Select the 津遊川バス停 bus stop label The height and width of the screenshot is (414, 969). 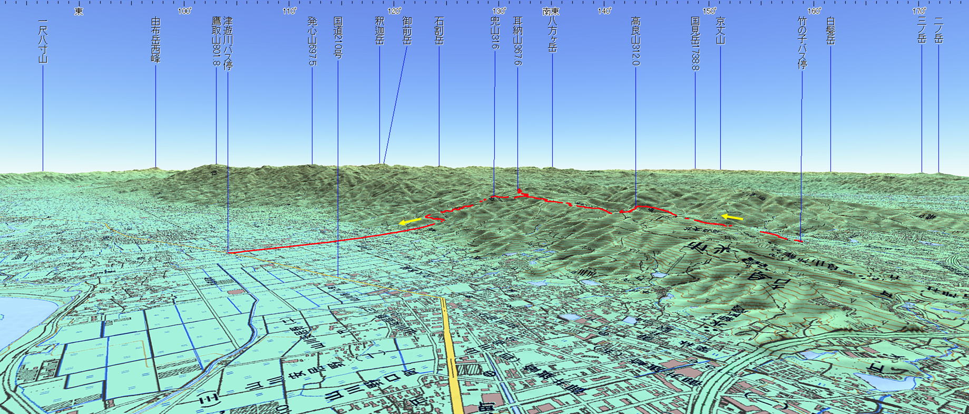pos(228,43)
